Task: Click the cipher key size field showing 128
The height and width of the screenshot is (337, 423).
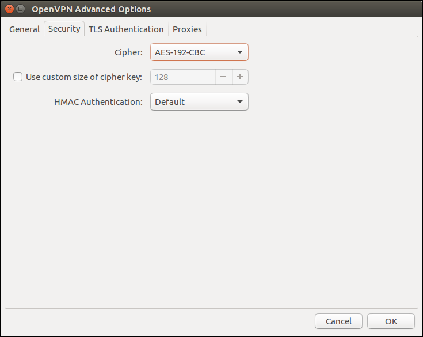Action: (x=182, y=77)
